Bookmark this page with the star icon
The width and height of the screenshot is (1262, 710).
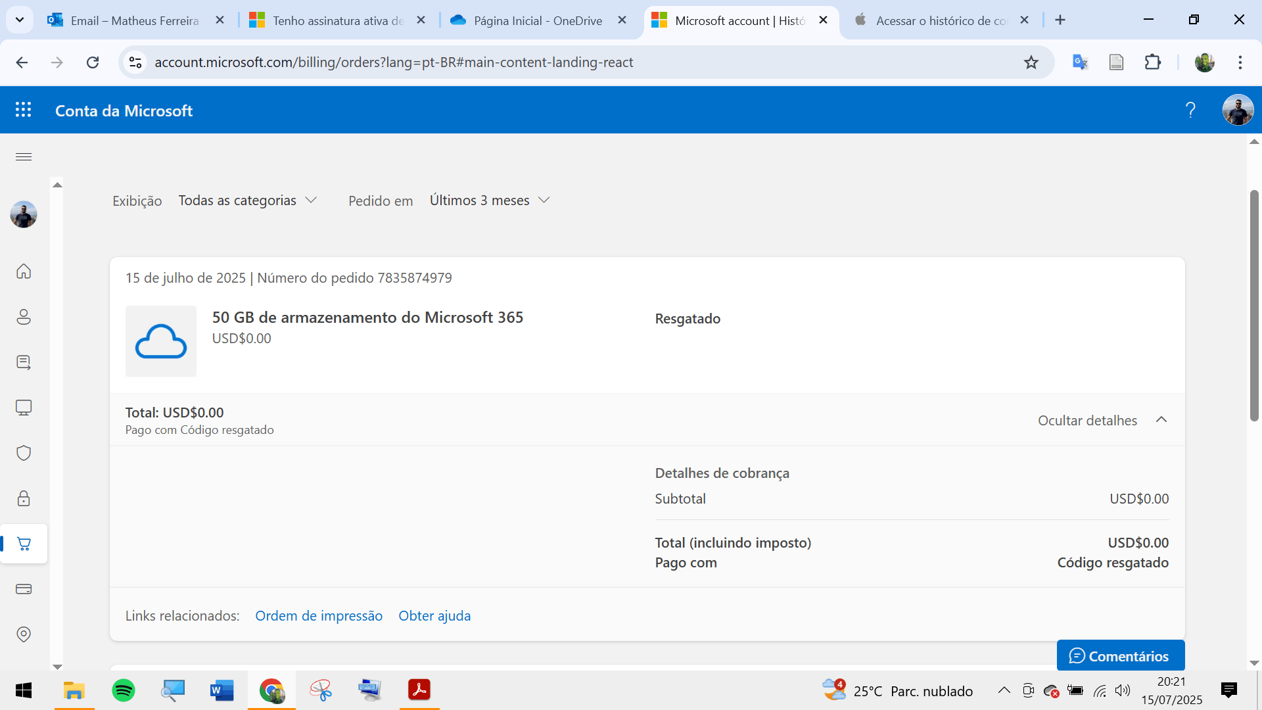[1031, 62]
